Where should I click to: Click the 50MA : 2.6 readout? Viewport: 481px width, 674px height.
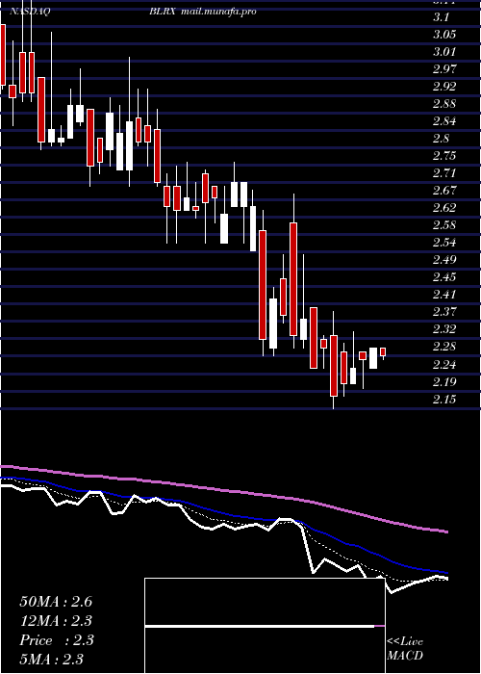[56, 602]
